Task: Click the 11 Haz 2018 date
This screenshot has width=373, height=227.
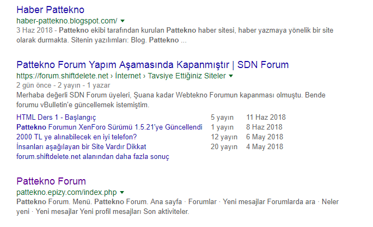Action: (x=266, y=117)
